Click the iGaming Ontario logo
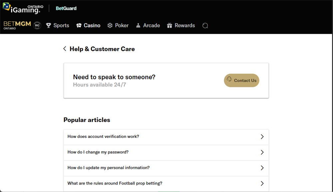This screenshot has width=333, height=192. pos(23,8)
